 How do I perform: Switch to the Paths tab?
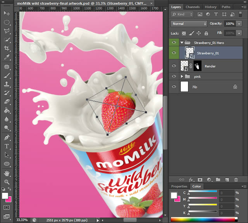coord(226,7)
